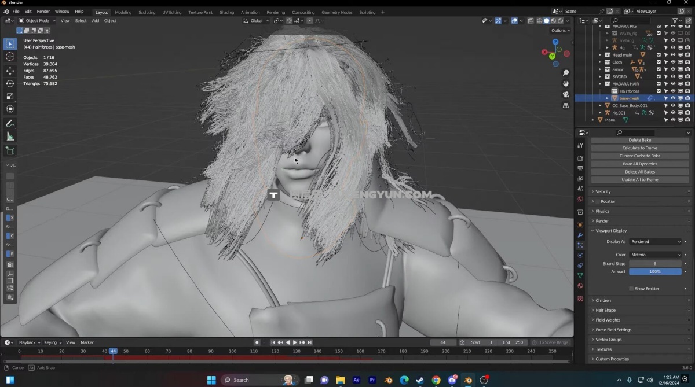Select the Add Cube tool
Screen dimensions: 695x387
(x=10, y=150)
